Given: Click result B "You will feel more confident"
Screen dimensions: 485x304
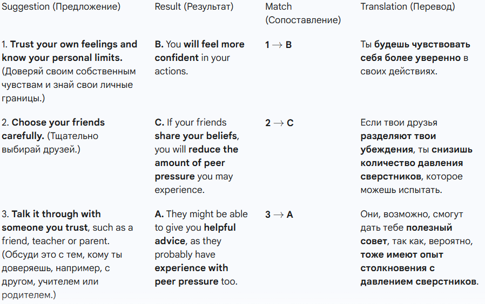Looking at the screenshot, I should 199,51.
